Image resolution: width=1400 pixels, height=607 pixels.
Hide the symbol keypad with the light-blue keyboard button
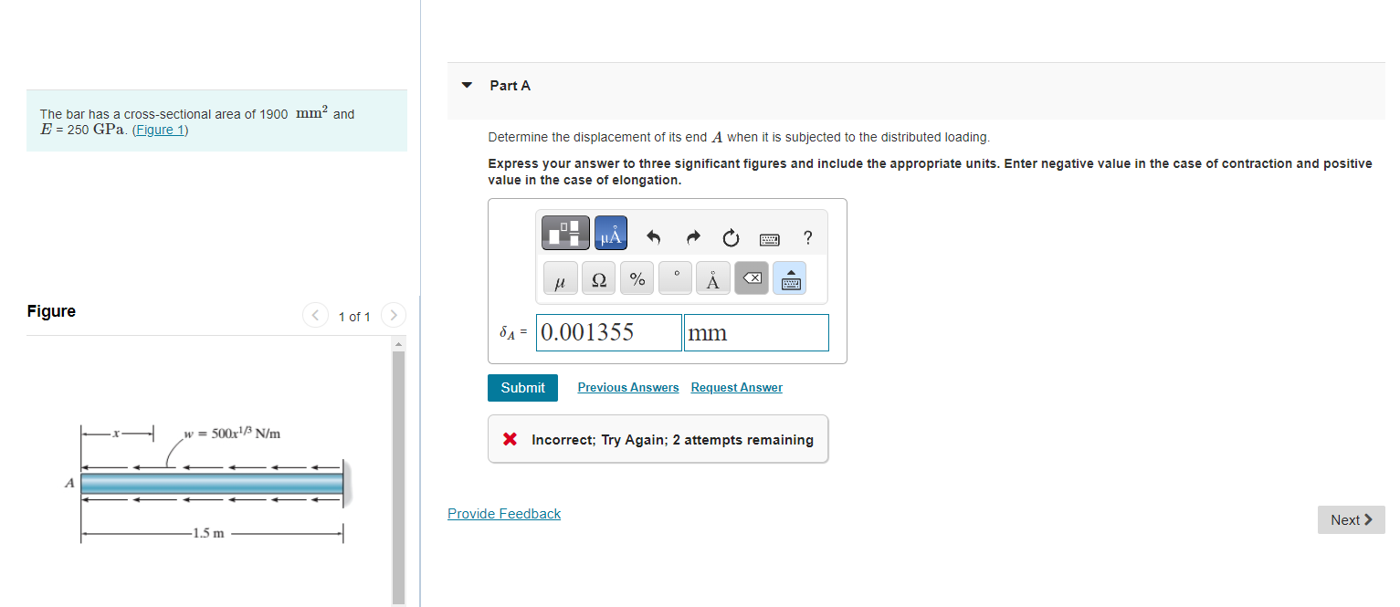tap(790, 279)
